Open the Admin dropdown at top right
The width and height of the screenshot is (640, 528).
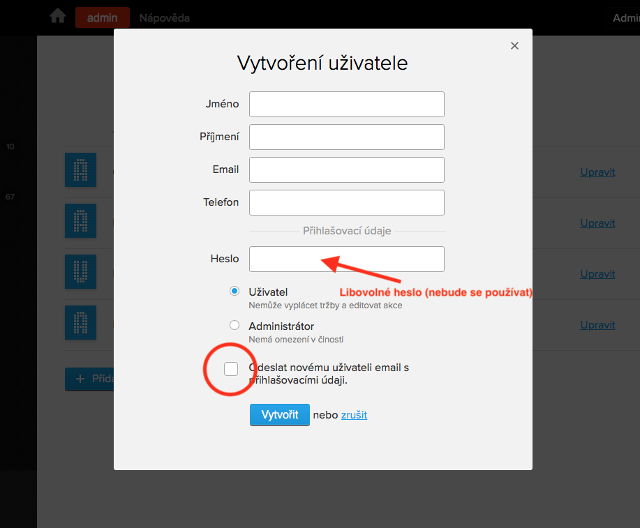tap(625, 18)
